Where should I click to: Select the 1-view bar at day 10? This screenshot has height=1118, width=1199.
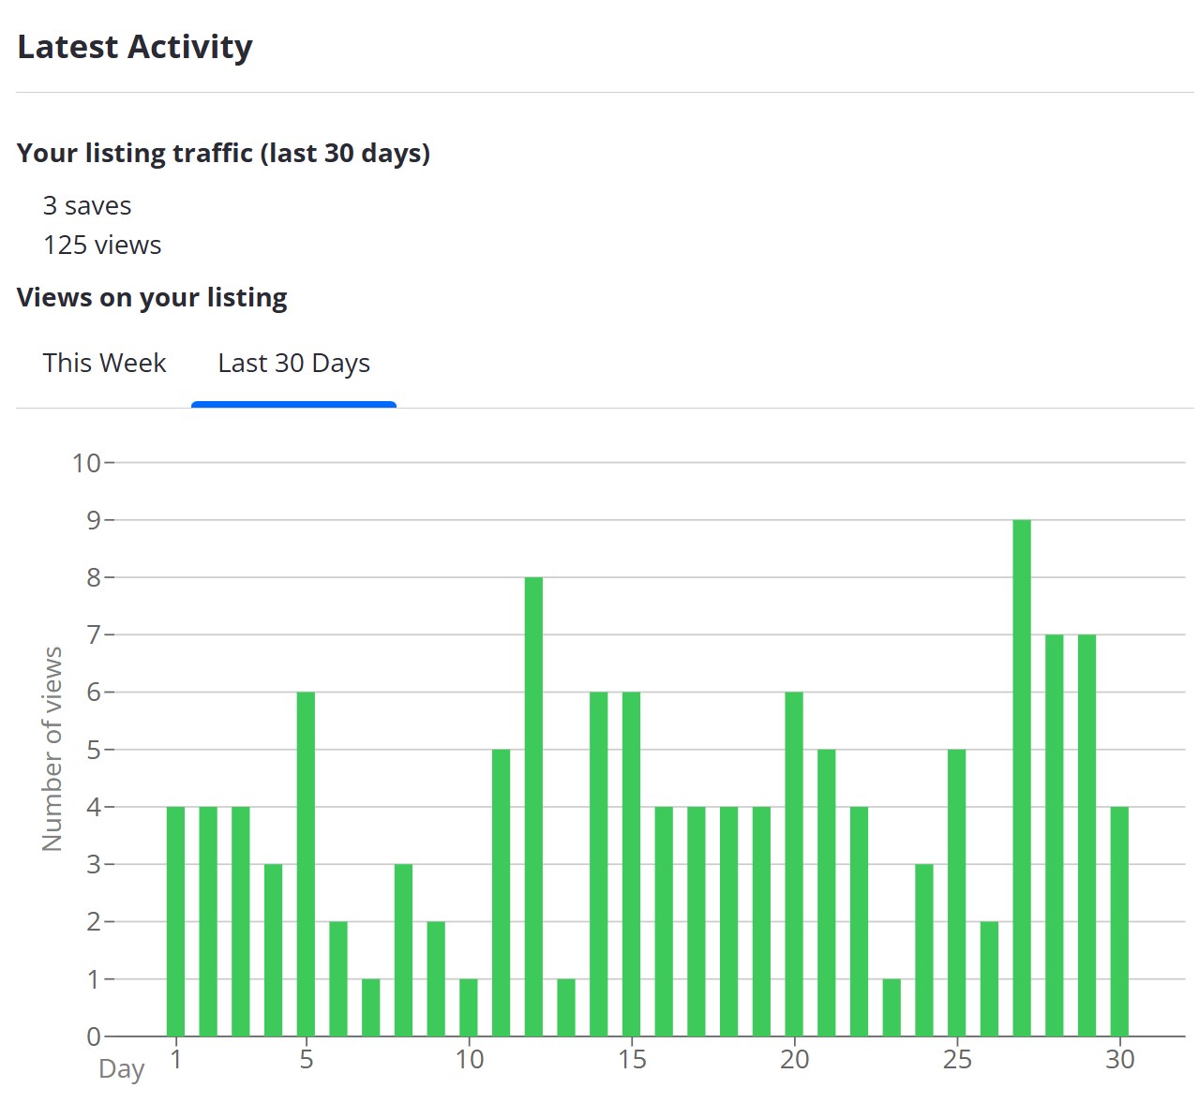469,1007
